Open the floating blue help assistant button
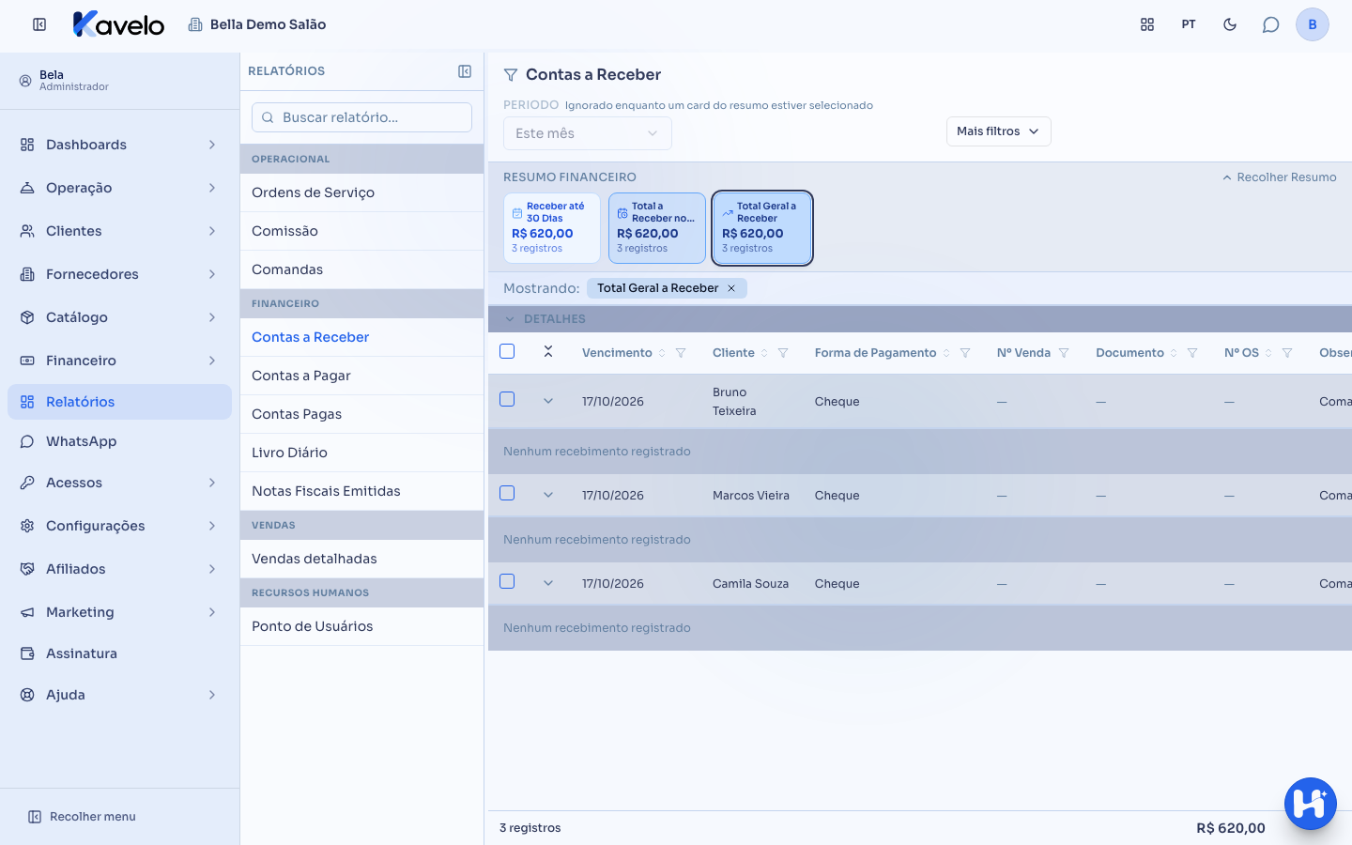Screen dimensions: 1352x845 [1311, 804]
